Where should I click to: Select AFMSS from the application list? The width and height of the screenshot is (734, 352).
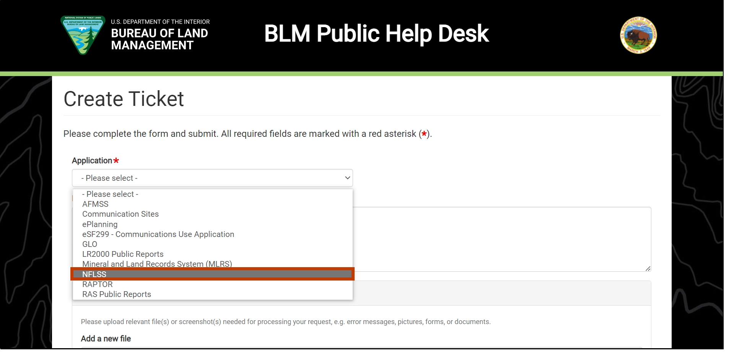pos(95,204)
